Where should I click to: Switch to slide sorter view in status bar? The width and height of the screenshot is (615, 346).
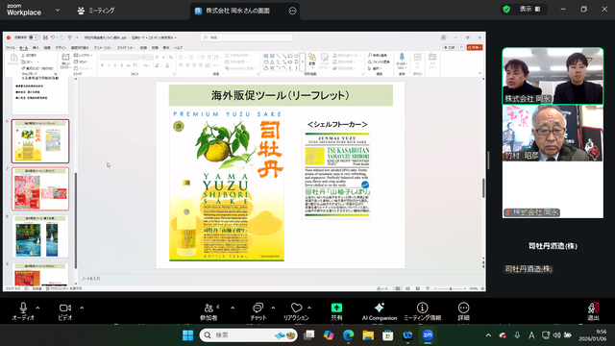(407, 288)
